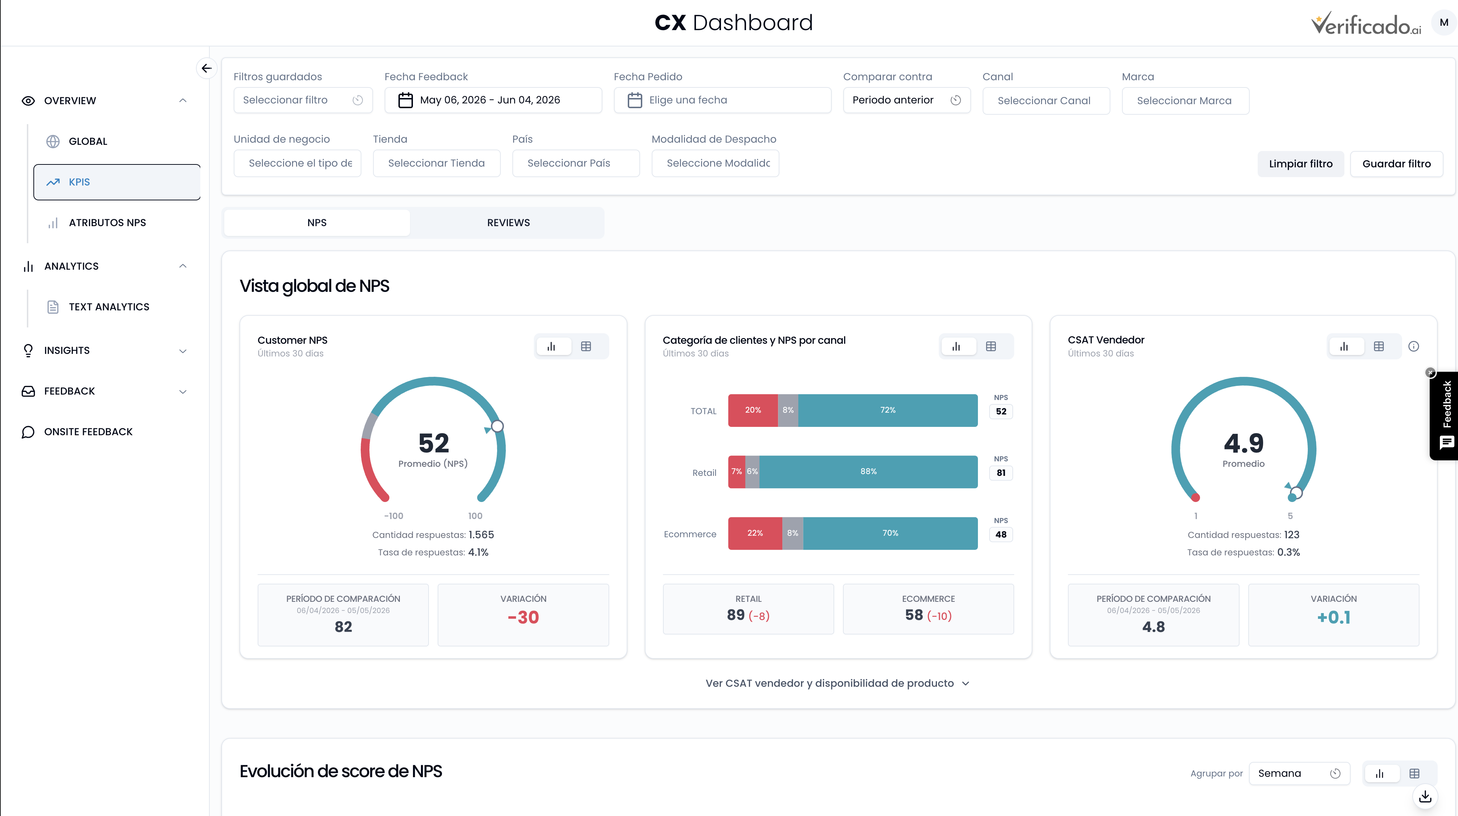Open Filtros guardados dropdown
This screenshot has height=816, width=1458.
point(303,100)
